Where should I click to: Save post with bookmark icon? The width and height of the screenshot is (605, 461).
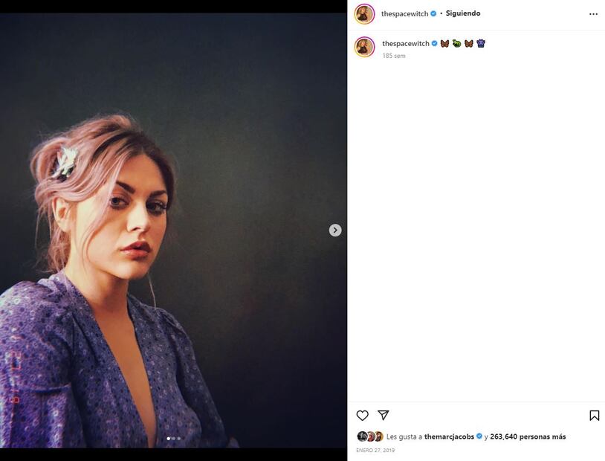pyautogui.click(x=594, y=416)
